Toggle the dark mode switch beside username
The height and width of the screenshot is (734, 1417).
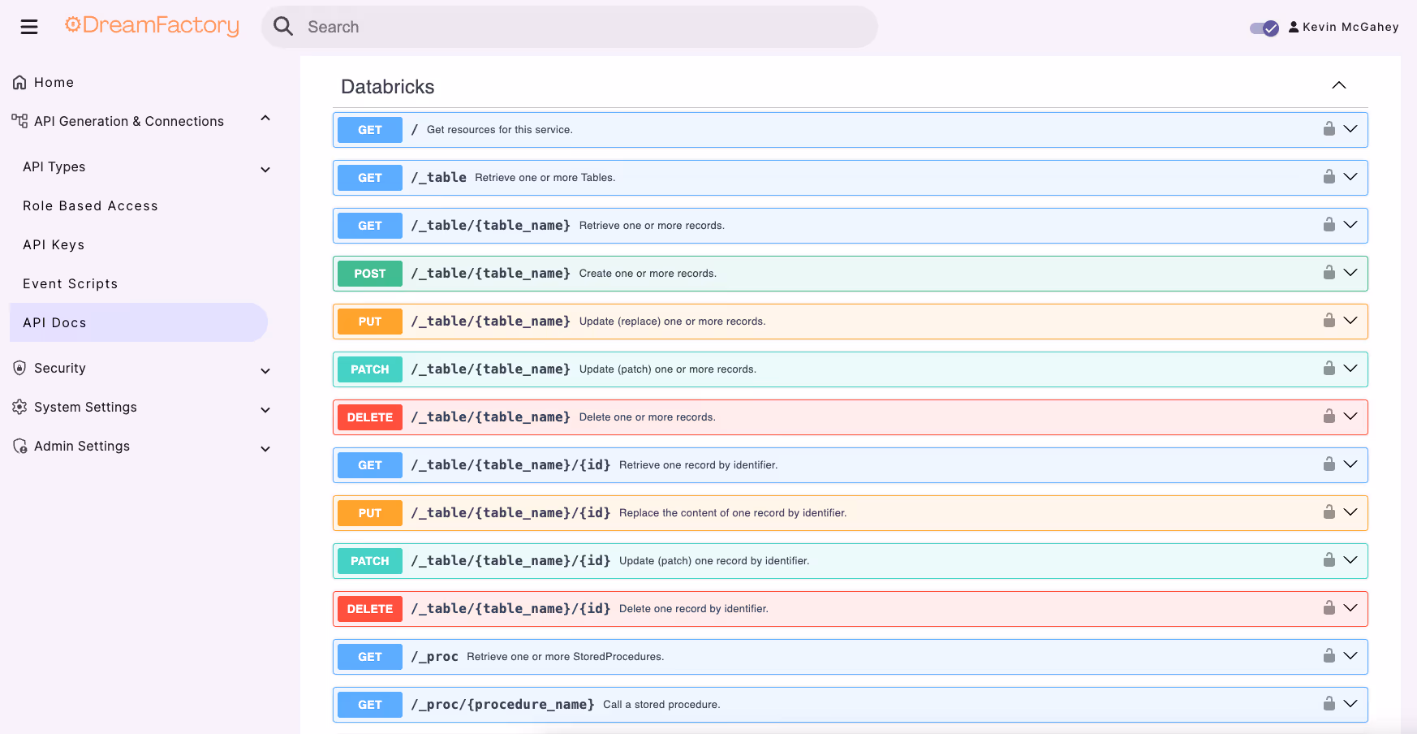1264,28
